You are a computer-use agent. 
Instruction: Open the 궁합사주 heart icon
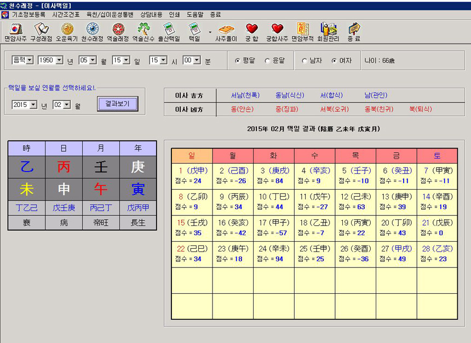tap(277, 32)
